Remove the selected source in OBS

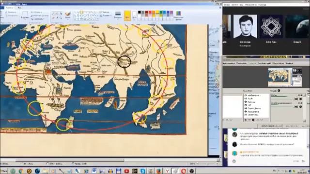pyautogui.click(x=249, y=120)
